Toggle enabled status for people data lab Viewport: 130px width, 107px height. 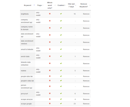61,76
